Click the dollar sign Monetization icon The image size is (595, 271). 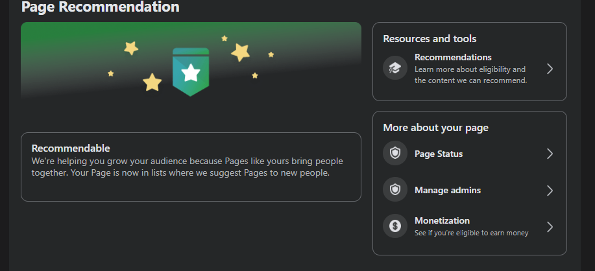[395, 226]
